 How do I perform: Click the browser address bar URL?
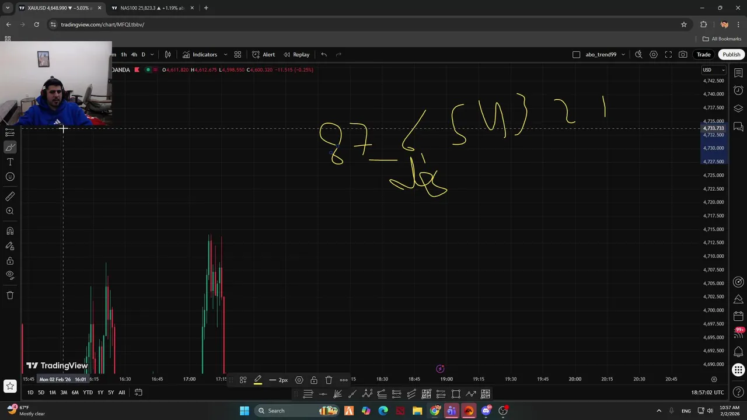pos(102,24)
